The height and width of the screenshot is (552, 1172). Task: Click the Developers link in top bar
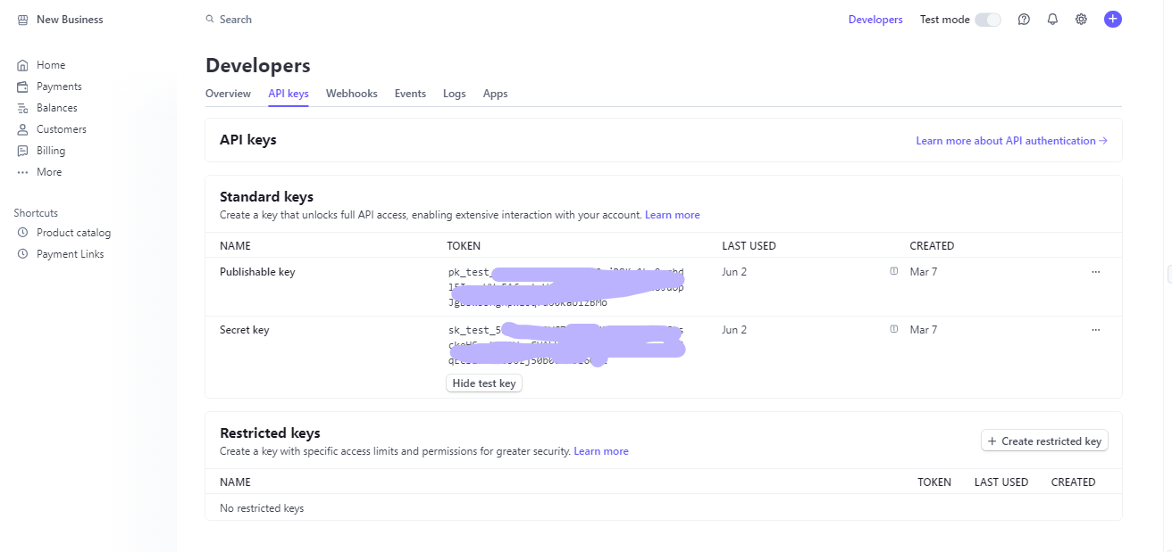click(x=875, y=20)
